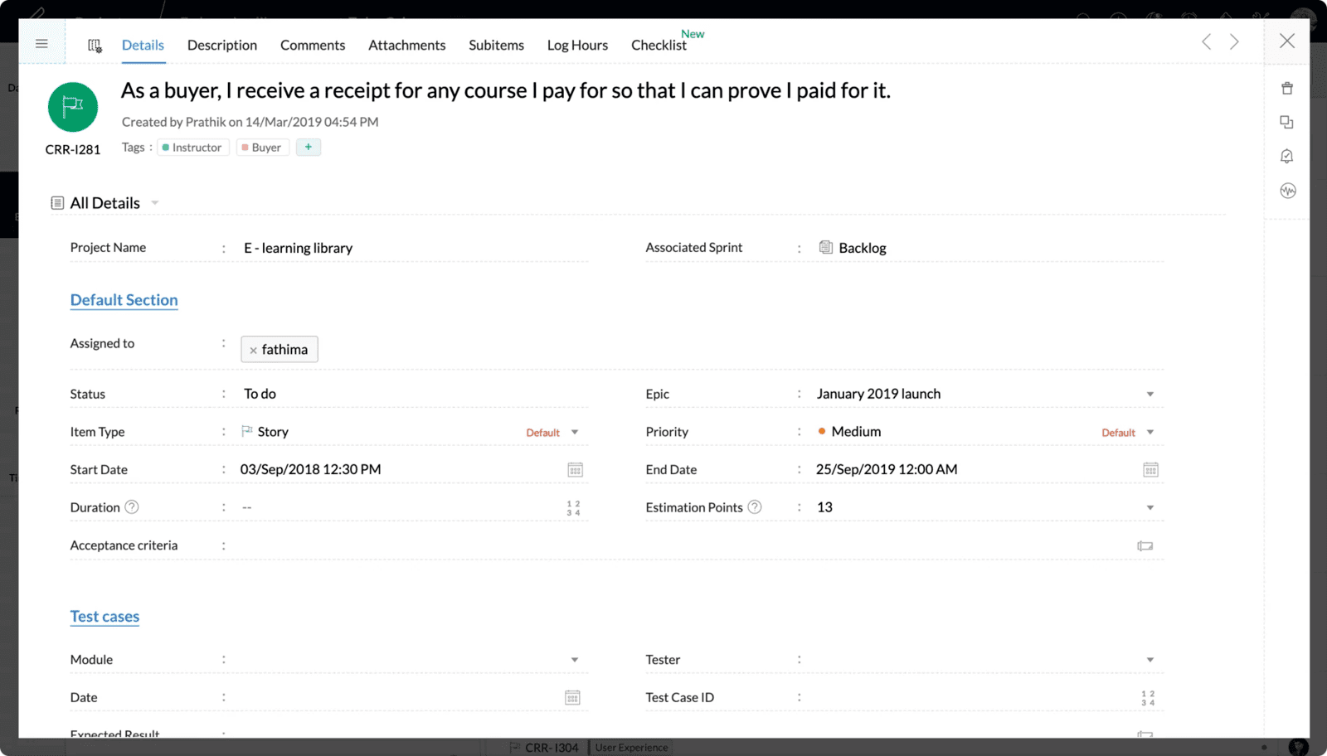The width and height of the screenshot is (1327, 756).
Task: Remove fathima from Assigned to
Action: tap(253, 351)
